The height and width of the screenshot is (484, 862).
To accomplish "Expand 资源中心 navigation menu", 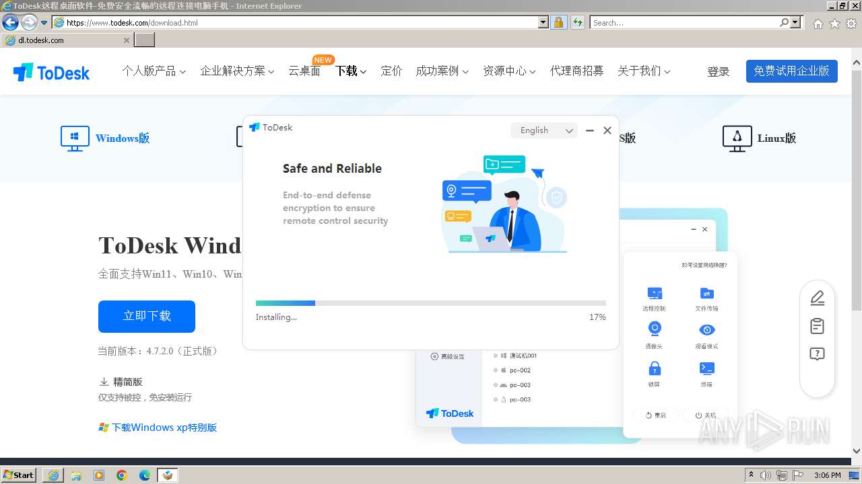I will click(509, 71).
